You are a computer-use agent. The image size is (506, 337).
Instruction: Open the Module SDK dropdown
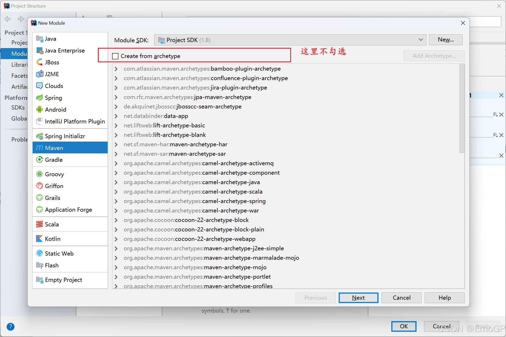pos(290,40)
